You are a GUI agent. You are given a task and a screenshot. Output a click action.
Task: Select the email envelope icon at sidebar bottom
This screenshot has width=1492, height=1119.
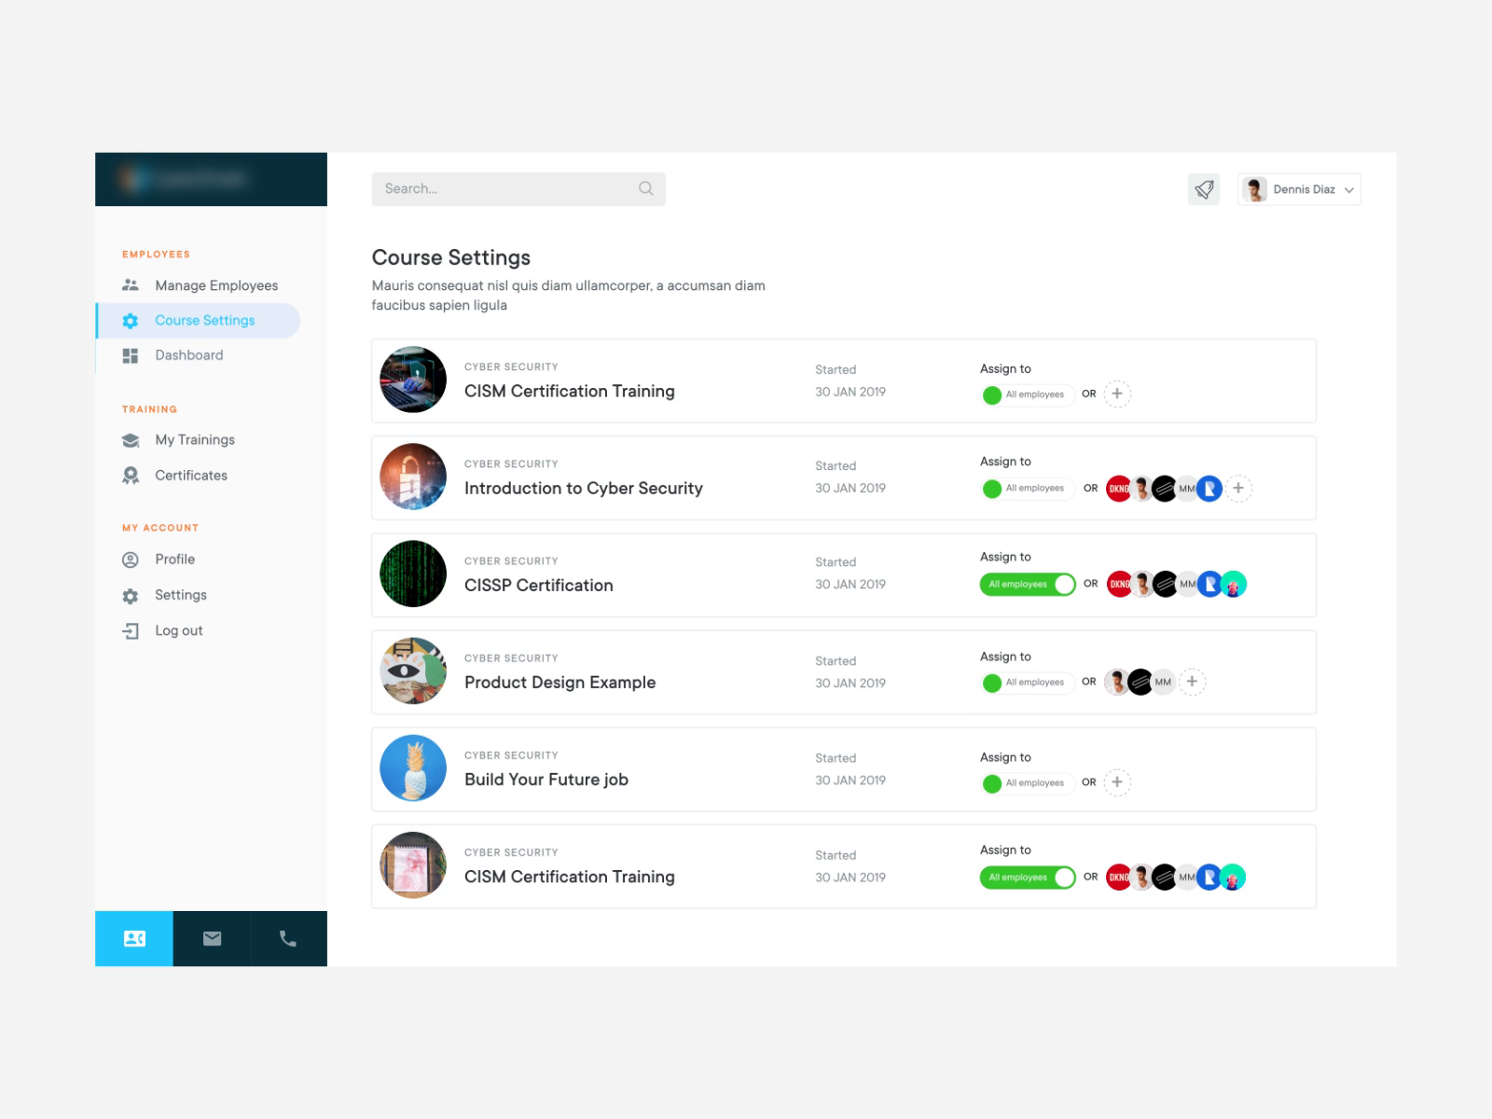click(211, 939)
